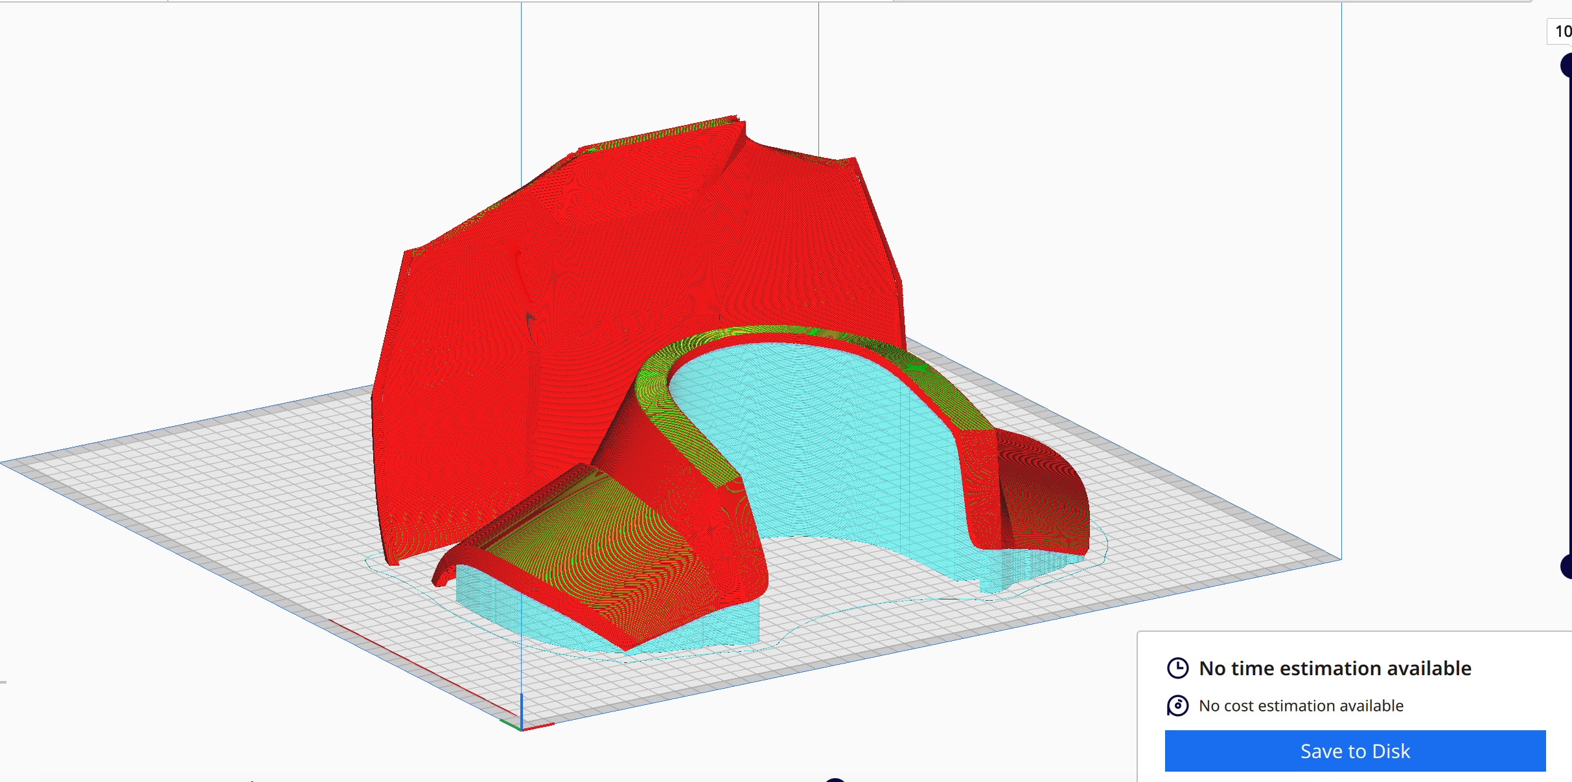Click the clock time estimation icon
This screenshot has height=782, width=1572.
coord(1177,668)
